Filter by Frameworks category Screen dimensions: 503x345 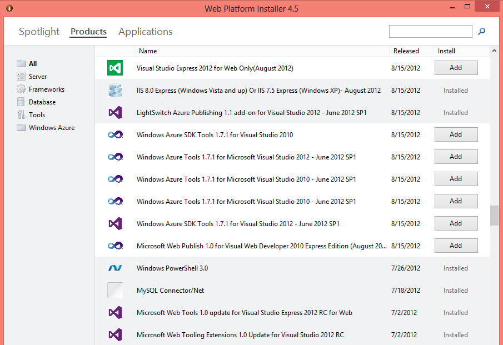tap(47, 89)
